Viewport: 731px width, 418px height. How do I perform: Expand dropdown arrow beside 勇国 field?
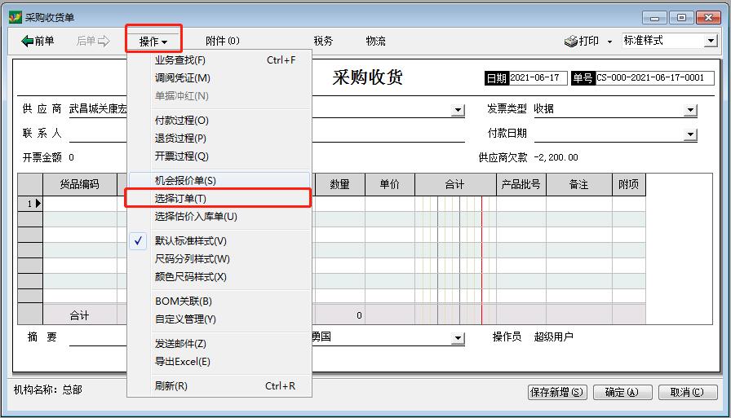coord(459,338)
